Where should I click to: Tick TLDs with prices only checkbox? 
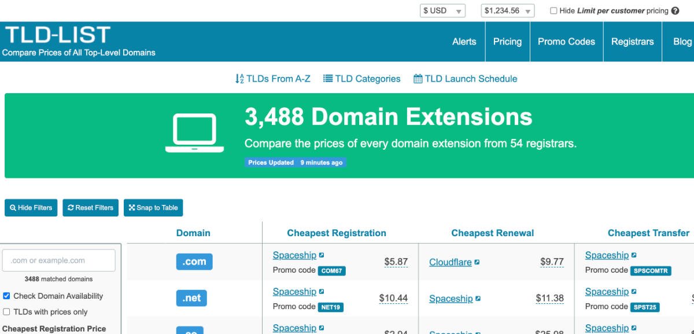tap(7, 312)
